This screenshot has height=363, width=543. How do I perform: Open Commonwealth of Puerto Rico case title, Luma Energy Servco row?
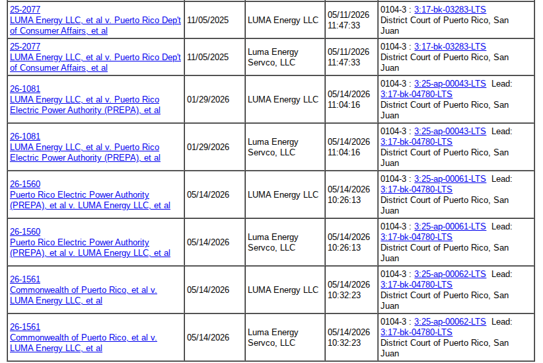click(x=83, y=343)
